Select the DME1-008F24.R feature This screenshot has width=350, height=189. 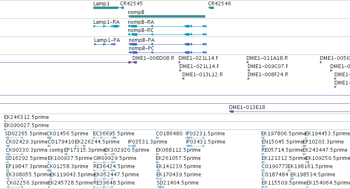[248, 79]
